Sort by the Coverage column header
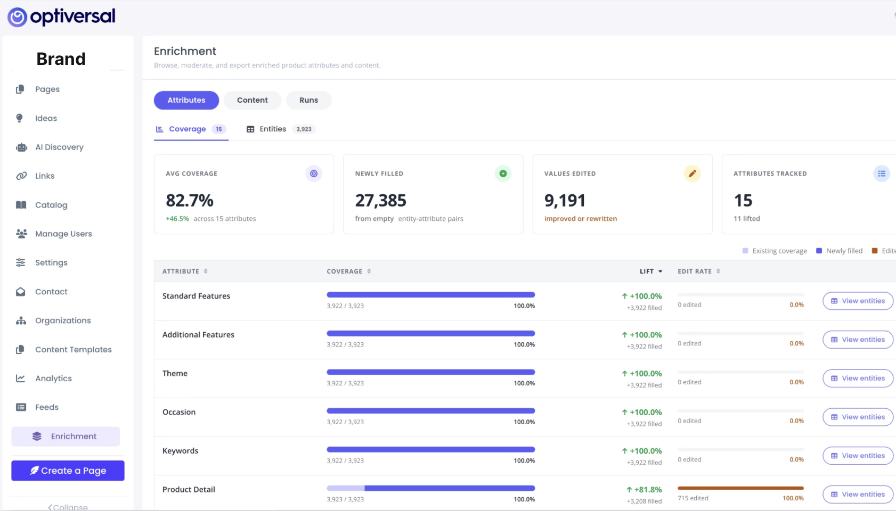Viewport: 896px width, 511px height. [349, 271]
